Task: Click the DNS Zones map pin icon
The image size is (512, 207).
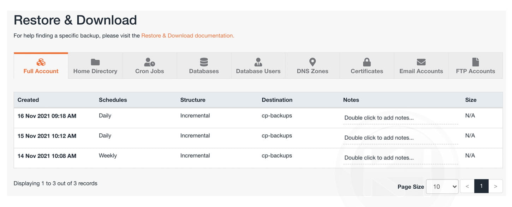Action: [x=312, y=62]
